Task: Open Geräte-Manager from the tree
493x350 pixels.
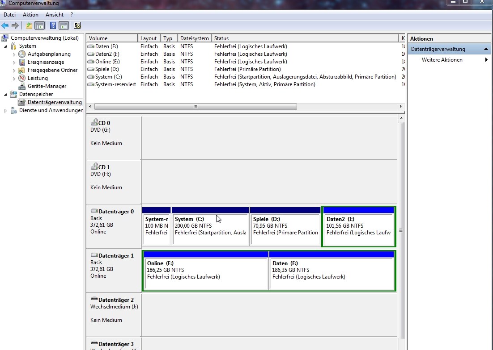Action: tap(47, 86)
